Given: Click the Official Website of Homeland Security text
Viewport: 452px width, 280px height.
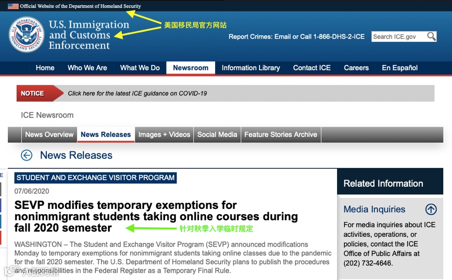Looking at the screenshot, I should (80, 6).
